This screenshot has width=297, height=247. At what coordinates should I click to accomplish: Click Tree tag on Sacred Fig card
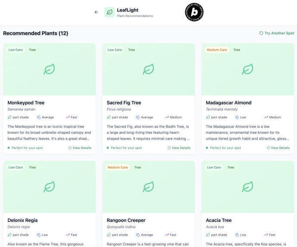pyautogui.click(x=131, y=50)
